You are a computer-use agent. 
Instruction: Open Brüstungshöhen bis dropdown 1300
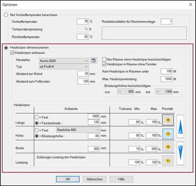(164, 92)
